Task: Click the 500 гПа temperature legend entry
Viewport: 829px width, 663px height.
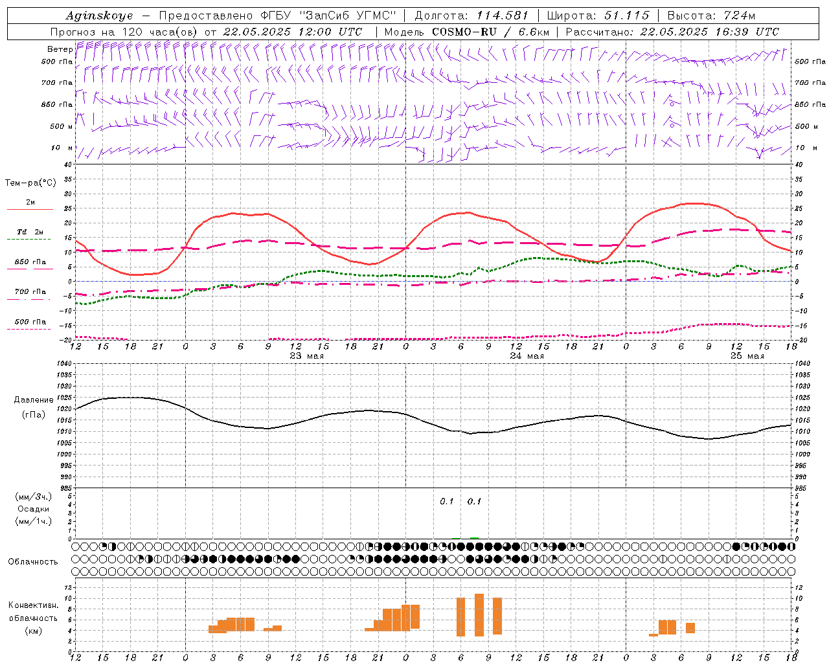Action: (30, 321)
